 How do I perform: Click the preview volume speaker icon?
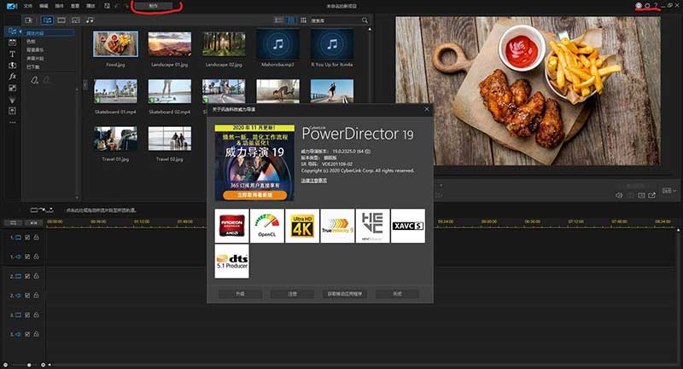point(618,195)
